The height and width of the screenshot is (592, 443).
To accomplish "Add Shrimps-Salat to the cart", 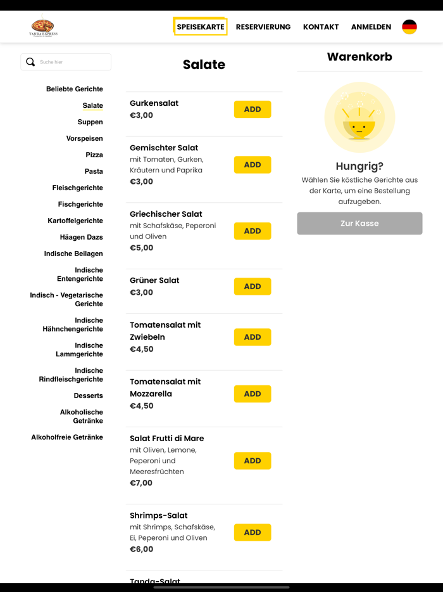I will 253,532.
